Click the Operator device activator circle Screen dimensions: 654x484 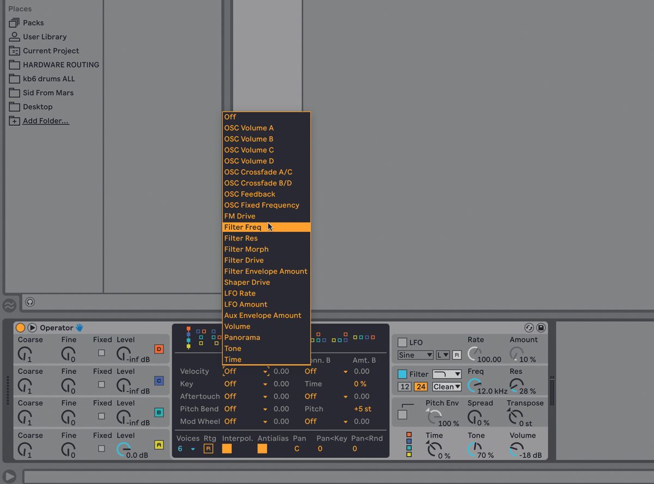coord(20,327)
